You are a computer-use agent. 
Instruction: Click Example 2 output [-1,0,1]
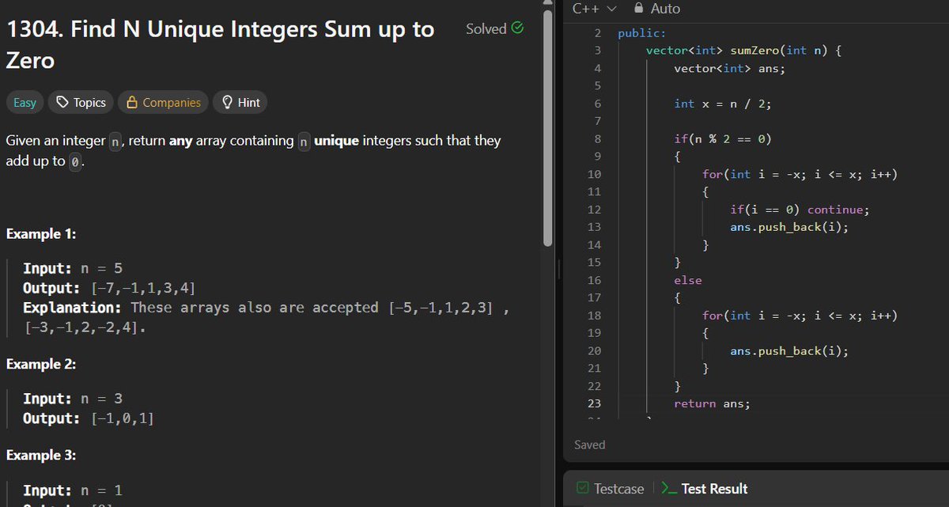coord(123,418)
